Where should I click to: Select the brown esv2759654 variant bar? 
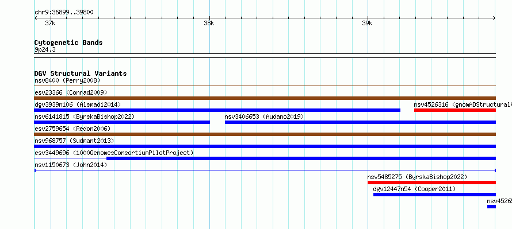265,134
